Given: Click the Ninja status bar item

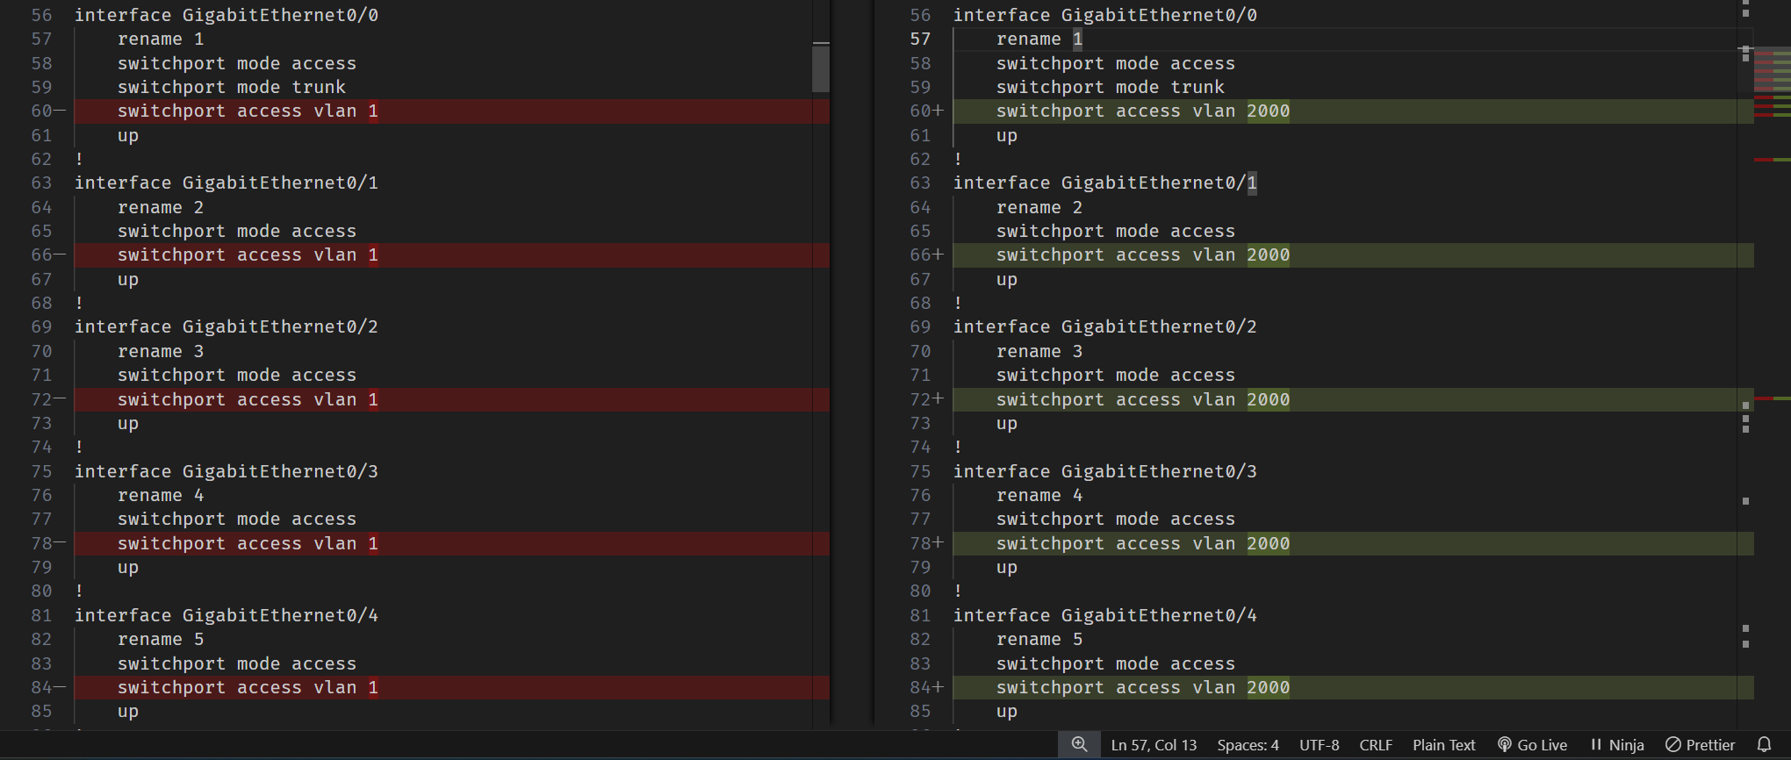Looking at the screenshot, I should (x=1617, y=745).
